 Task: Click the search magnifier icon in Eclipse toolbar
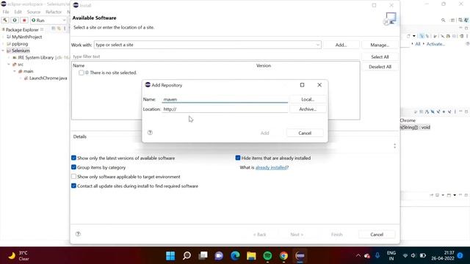click(443, 20)
